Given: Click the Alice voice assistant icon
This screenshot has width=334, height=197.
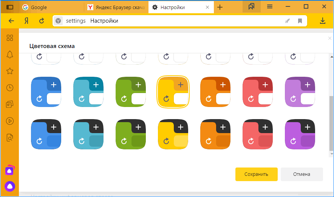Looking at the screenshot, I should [x=10, y=186].
